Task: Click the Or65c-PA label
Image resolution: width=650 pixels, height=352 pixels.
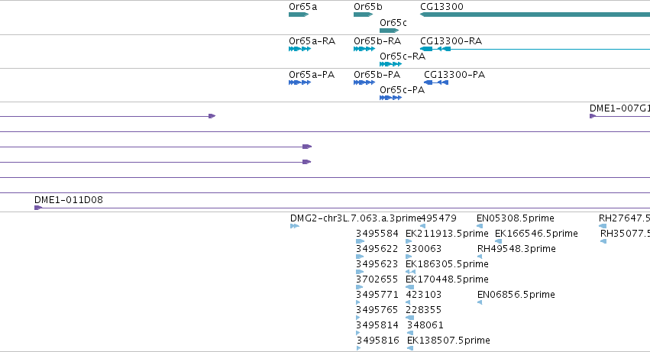Action: (x=402, y=90)
